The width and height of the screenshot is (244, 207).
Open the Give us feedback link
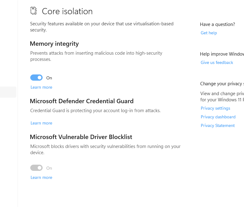click(x=217, y=63)
